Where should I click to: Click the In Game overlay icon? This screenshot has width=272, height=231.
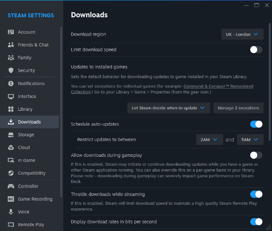pos(11,160)
